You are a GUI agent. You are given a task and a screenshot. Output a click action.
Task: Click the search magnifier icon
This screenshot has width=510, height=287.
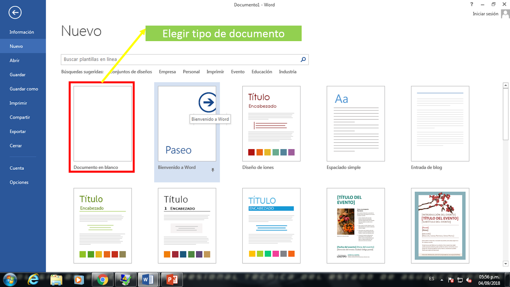pyautogui.click(x=303, y=59)
